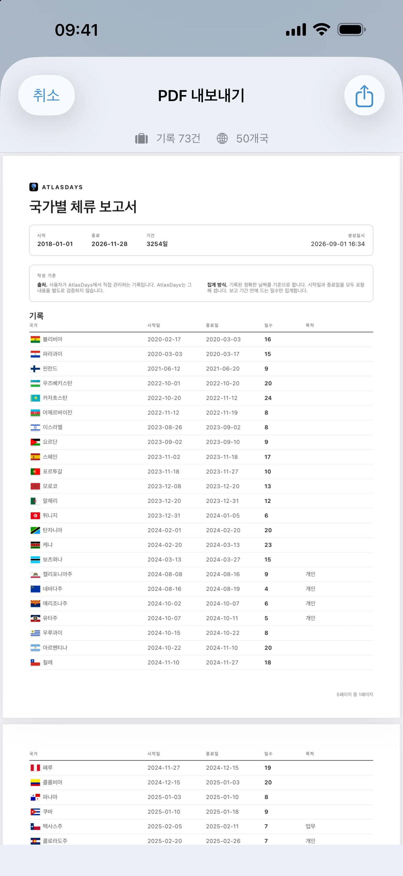This screenshot has width=403, height=876.
Task: Tap the 기록 section heading
Action: 37,316
